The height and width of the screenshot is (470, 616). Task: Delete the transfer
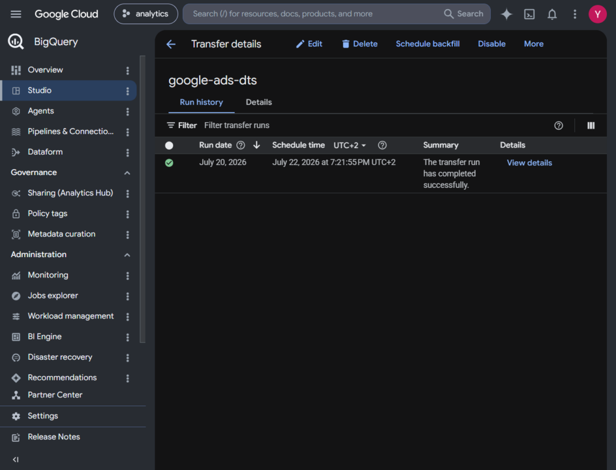click(360, 44)
